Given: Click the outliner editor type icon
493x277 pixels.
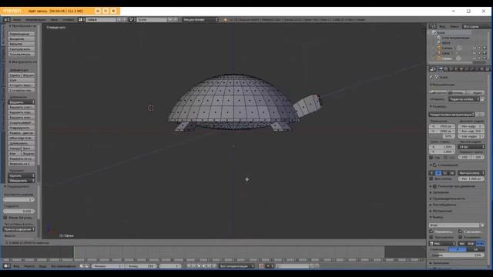Looking at the screenshot, I should click(x=433, y=26).
